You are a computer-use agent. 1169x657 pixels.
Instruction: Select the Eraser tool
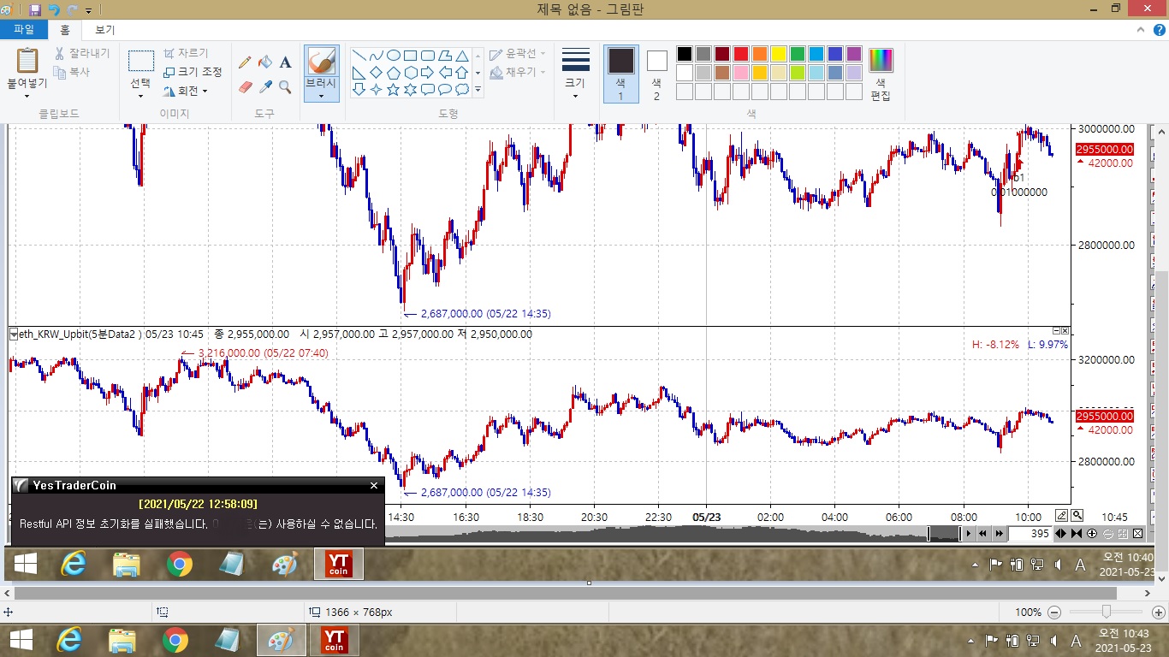245,87
